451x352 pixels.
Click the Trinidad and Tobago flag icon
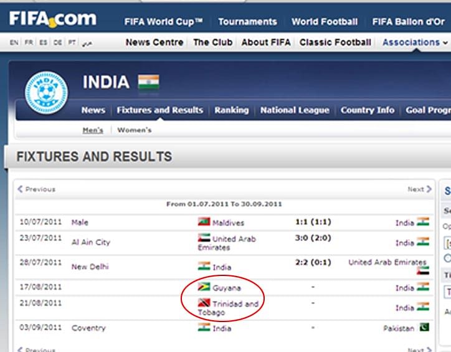[204, 303]
